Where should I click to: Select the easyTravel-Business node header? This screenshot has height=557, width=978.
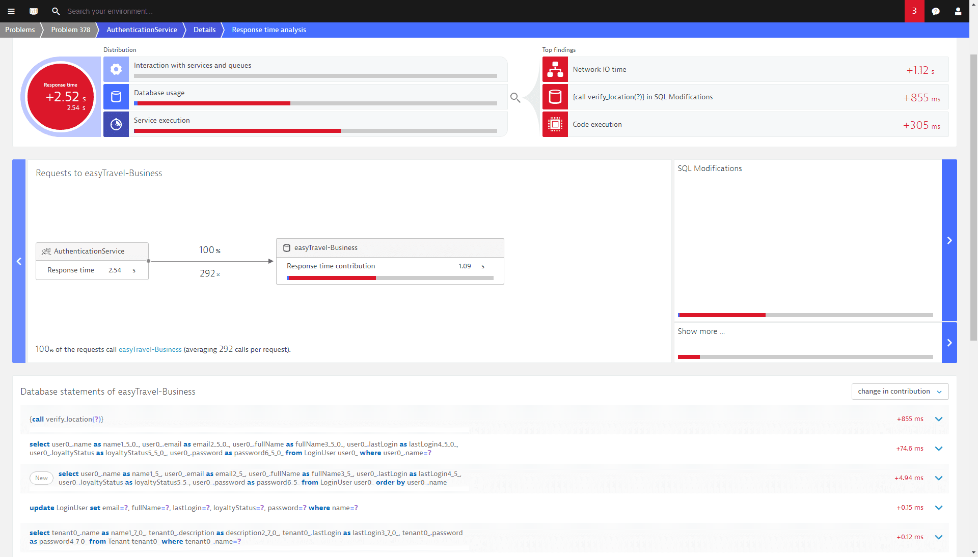(390, 248)
